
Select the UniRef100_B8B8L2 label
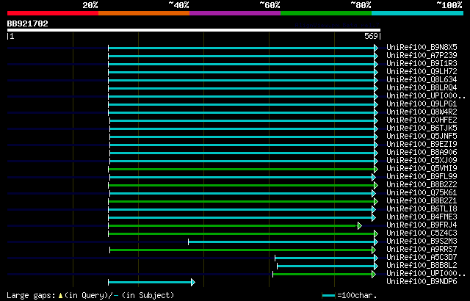pyautogui.click(x=422, y=266)
